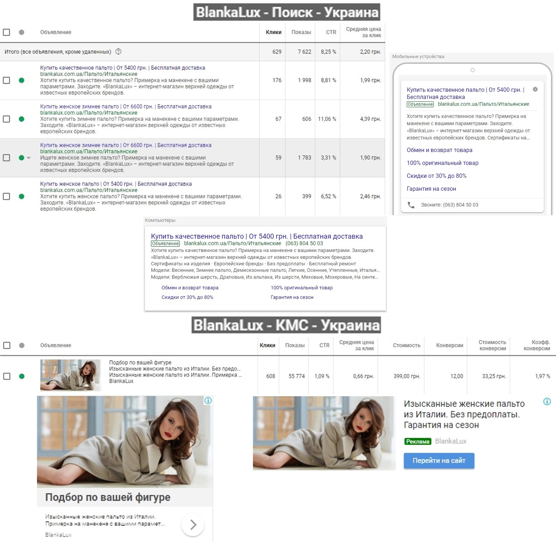This screenshot has width=556, height=555.
Task: Click the desktop preview ad headline
Action: coord(257,236)
